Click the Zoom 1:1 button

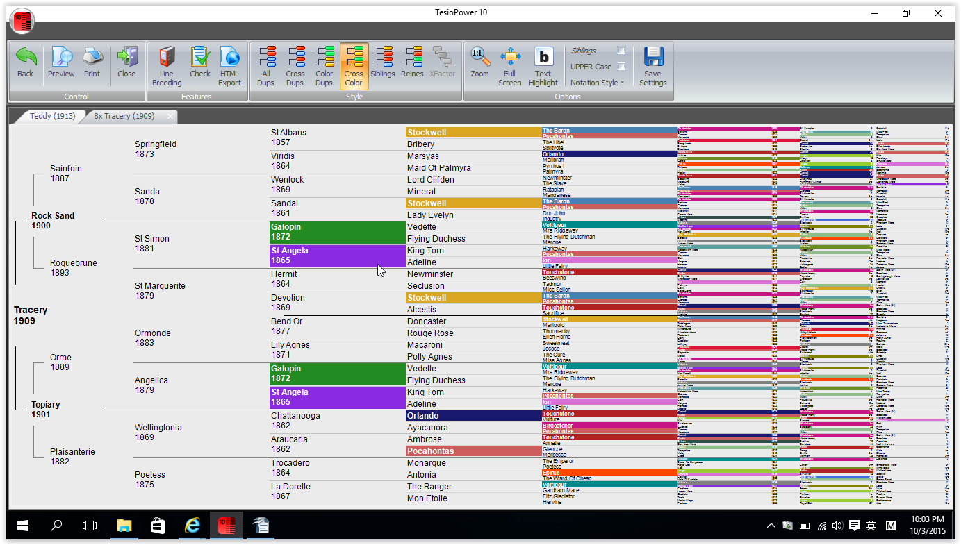click(479, 58)
